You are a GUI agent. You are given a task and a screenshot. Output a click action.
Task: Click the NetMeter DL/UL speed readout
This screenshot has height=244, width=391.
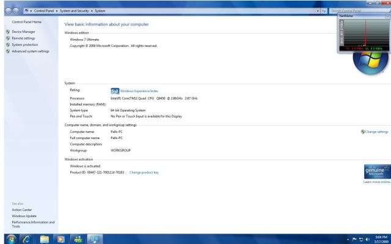pos(364,48)
